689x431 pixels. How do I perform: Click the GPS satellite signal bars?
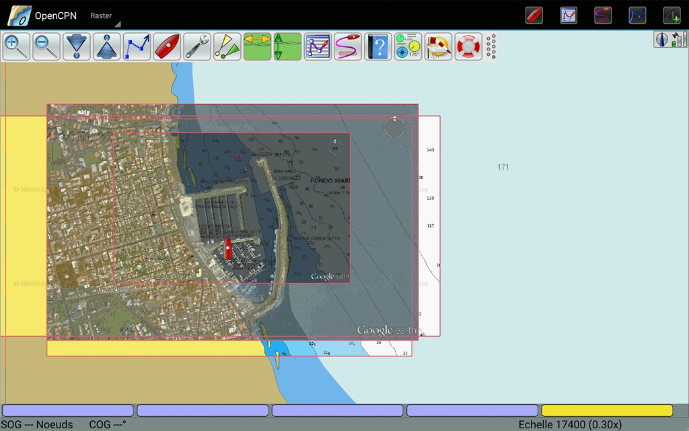[679, 39]
